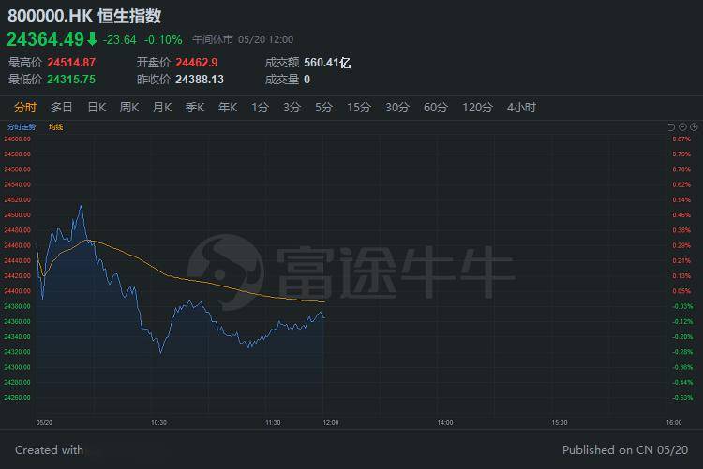Image resolution: width=703 pixels, height=469 pixels.
Task: Switch to the 60分 interval tab
Action: 435,108
